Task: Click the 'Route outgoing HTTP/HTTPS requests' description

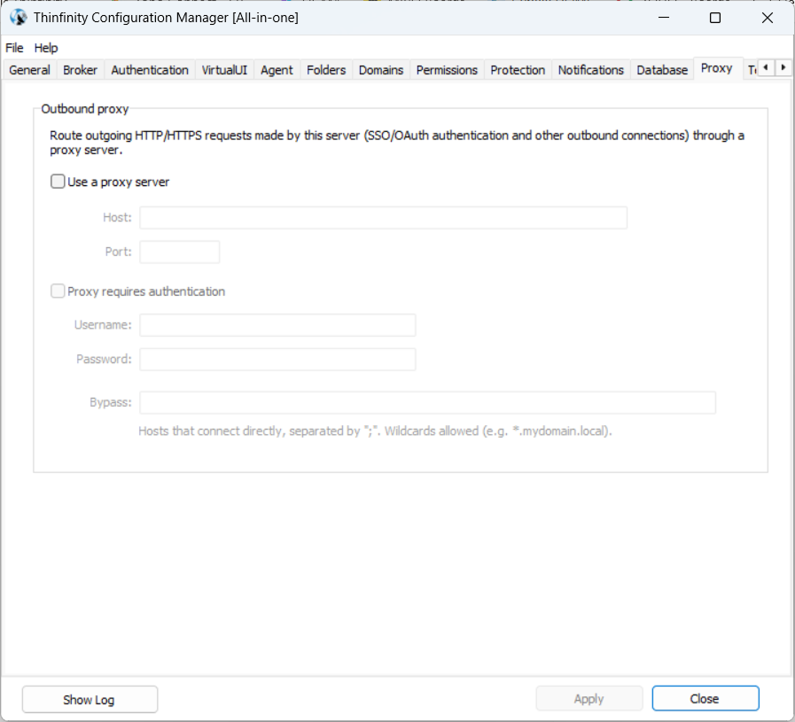Action: pos(397,143)
